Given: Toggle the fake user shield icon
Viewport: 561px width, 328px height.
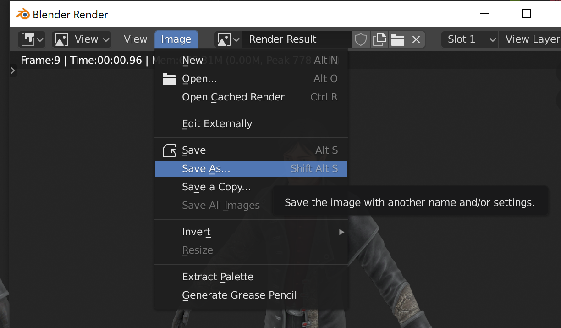Looking at the screenshot, I should [x=361, y=39].
